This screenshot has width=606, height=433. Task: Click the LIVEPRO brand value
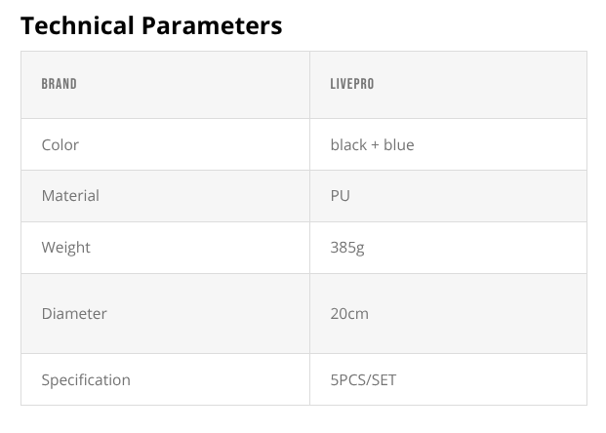coord(352,85)
